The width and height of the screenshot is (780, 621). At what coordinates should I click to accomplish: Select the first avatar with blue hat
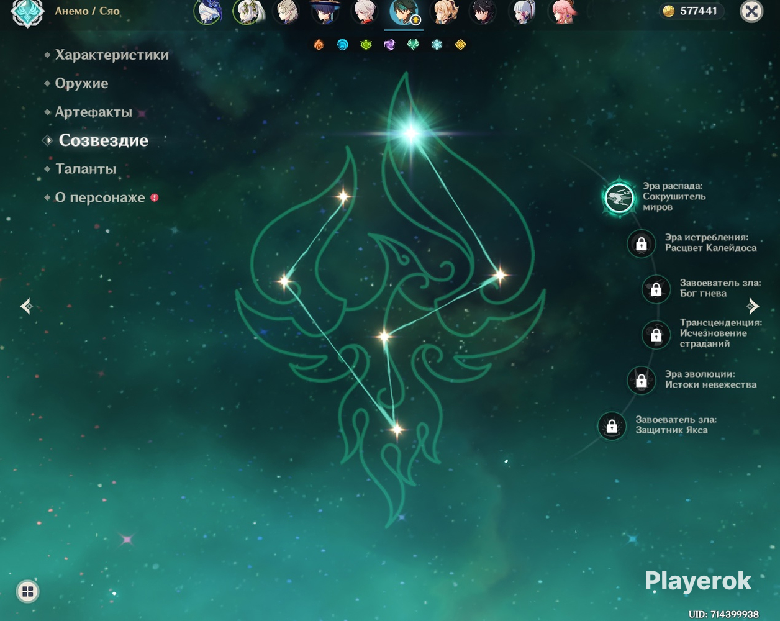(x=208, y=12)
